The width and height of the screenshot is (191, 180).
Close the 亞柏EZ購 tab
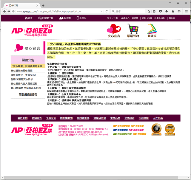[37, 6]
